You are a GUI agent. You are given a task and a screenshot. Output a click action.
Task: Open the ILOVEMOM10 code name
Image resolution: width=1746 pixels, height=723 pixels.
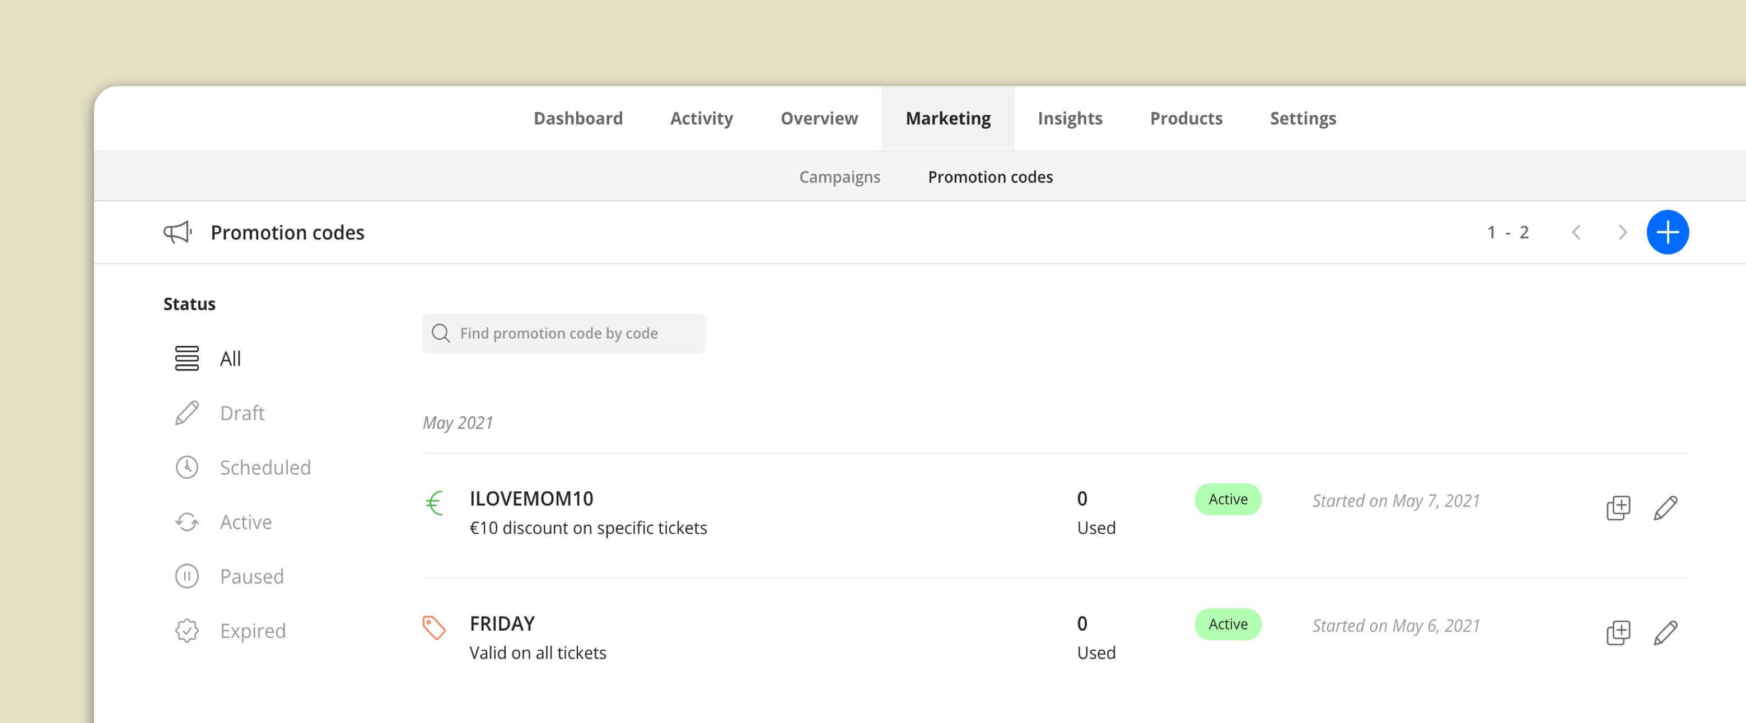pyautogui.click(x=531, y=498)
